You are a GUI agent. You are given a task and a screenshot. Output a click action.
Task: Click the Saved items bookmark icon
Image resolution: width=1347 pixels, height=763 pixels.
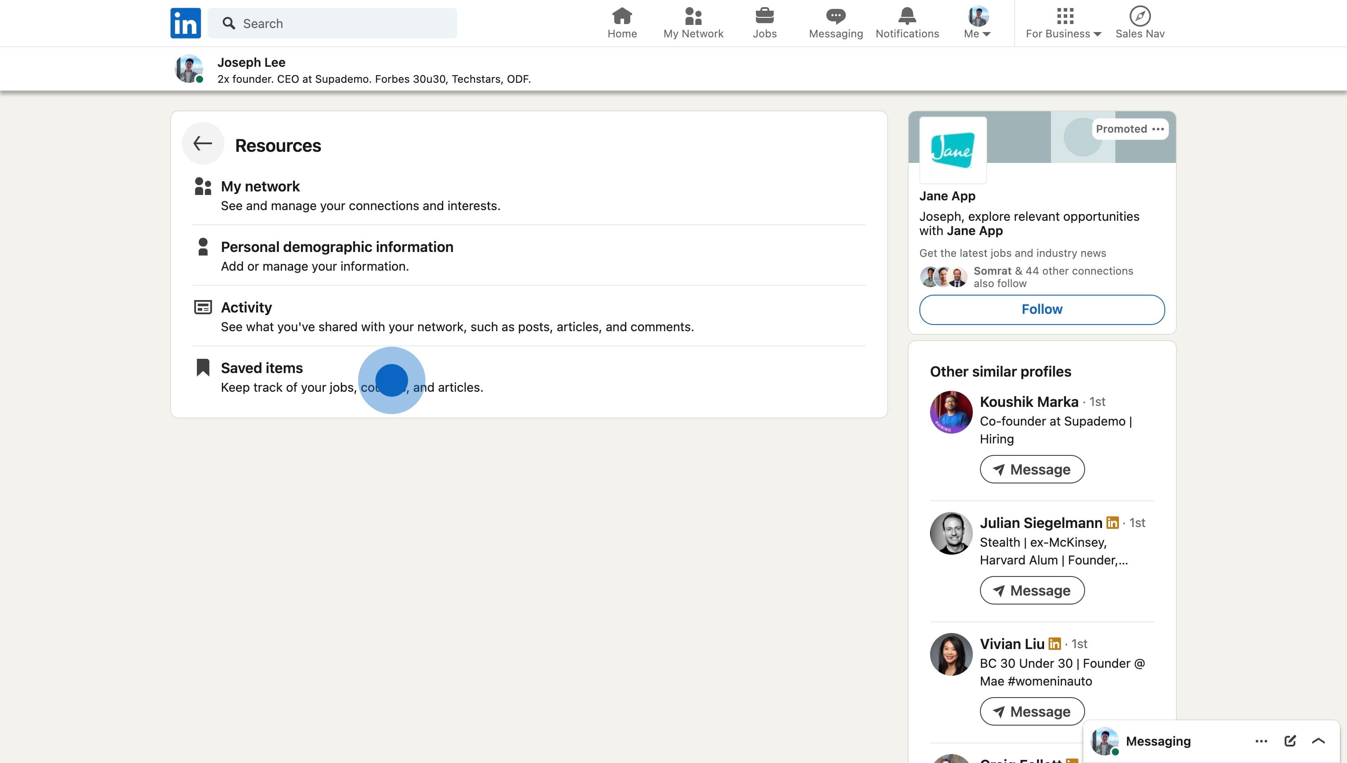203,367
